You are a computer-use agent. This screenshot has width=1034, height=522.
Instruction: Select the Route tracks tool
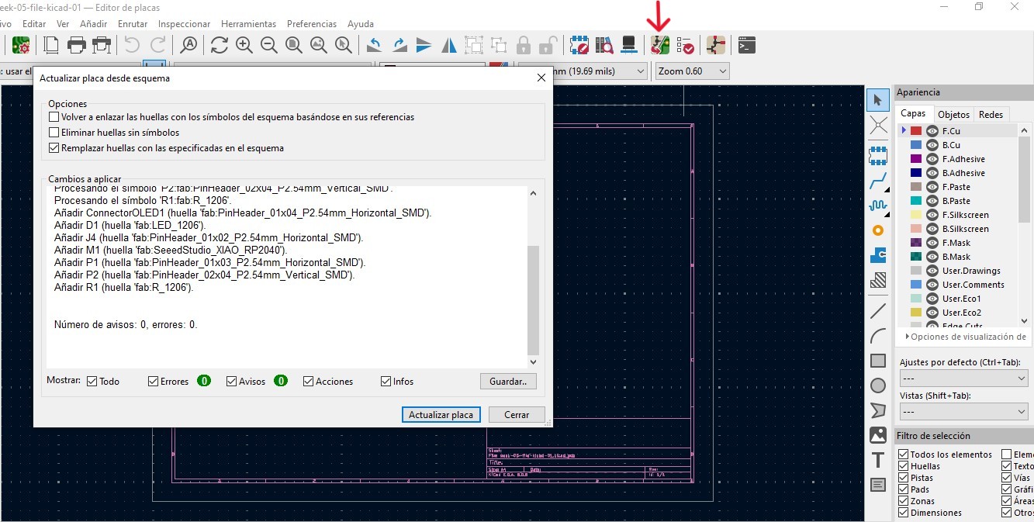coord(878,181)
